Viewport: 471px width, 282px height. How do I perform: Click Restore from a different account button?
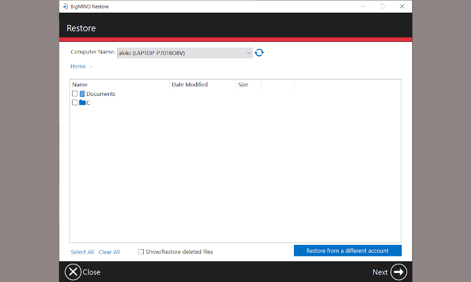(348, 251)
